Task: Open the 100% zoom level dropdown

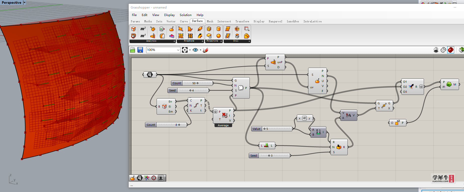Action: [178, 50]
